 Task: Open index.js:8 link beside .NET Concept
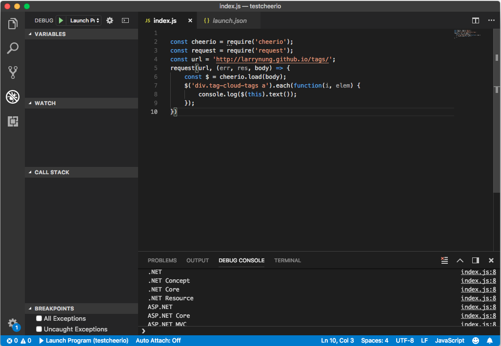click(478, 281)
